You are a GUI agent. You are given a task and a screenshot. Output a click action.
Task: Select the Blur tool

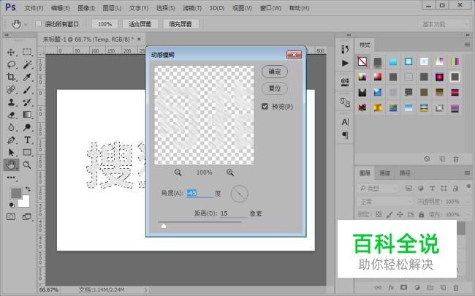click(11, 127)
